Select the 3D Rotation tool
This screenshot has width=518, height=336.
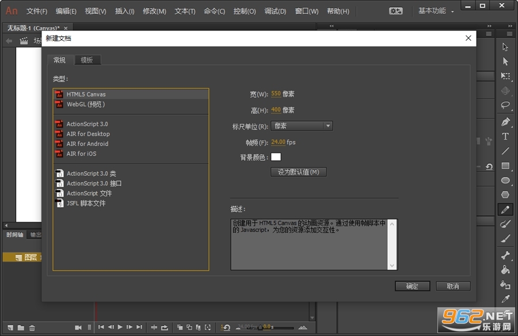(x=505, y=90)
